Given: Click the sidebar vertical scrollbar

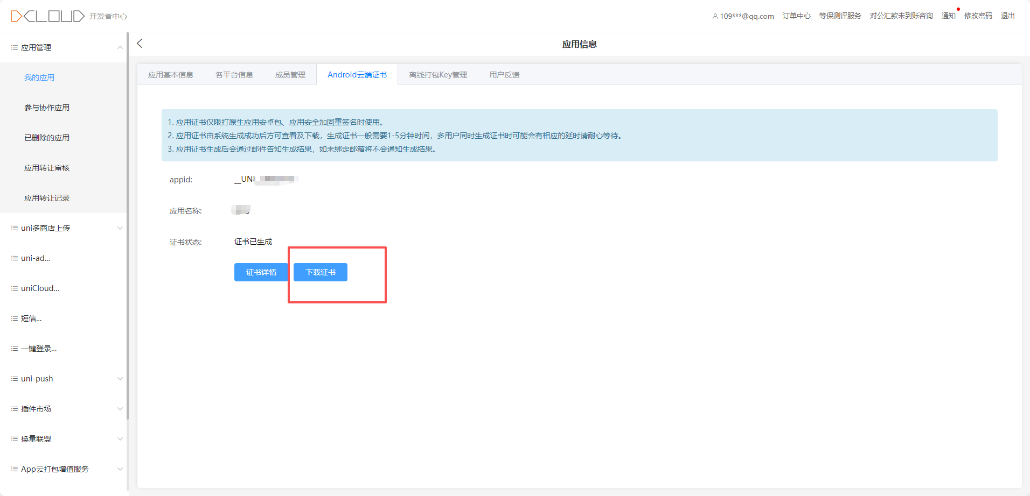Looking at the screenshot, I should coord(128,226).
